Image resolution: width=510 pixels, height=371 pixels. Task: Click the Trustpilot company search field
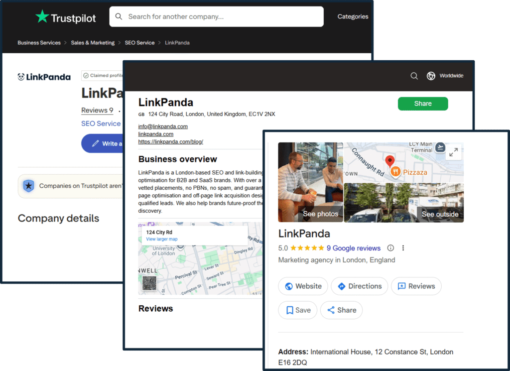pos(216,16)
